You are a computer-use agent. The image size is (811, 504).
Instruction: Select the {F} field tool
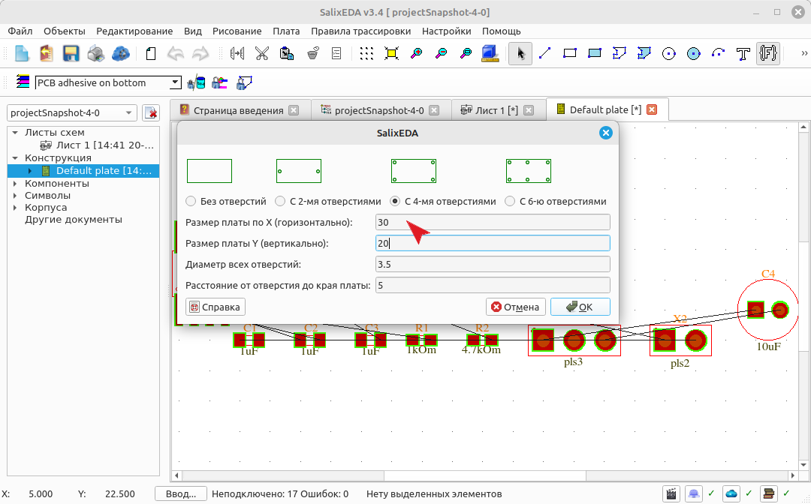point(768,53)
